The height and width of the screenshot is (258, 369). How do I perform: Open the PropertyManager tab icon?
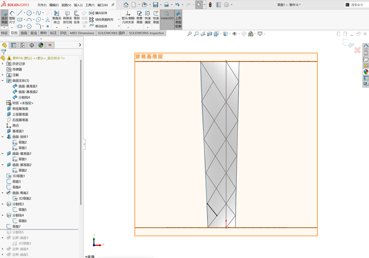[x=13, y=45]
